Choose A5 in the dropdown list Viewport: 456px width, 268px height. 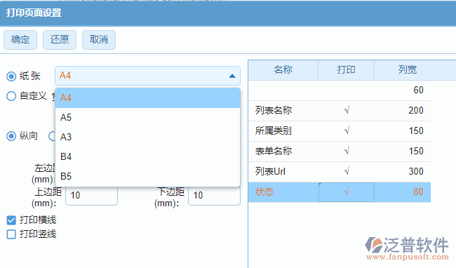(147, 117)
